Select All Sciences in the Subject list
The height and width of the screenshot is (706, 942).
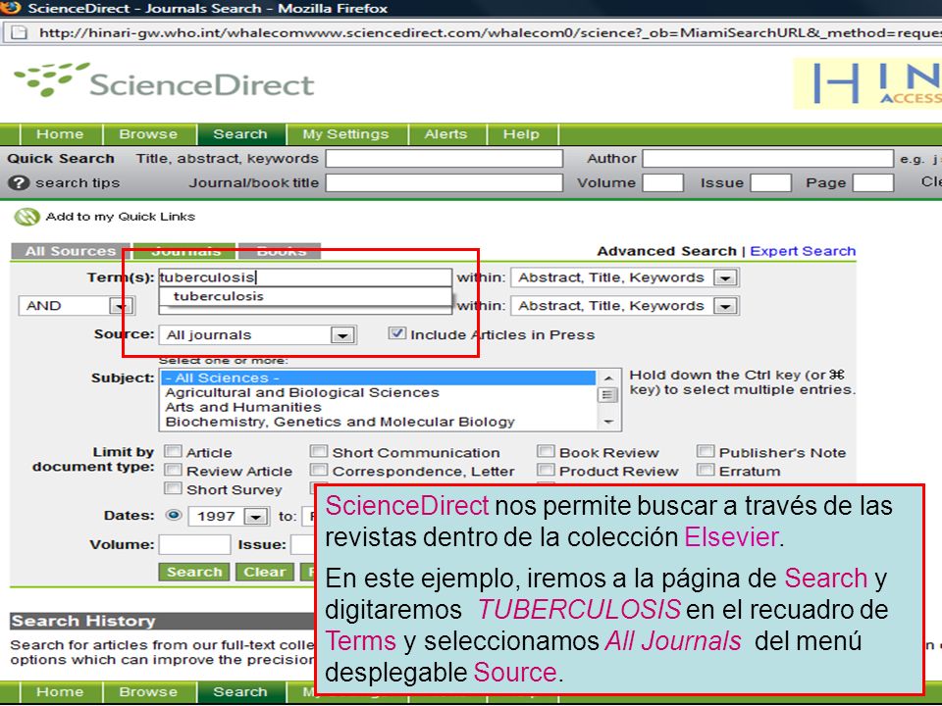tap(379, 378)
